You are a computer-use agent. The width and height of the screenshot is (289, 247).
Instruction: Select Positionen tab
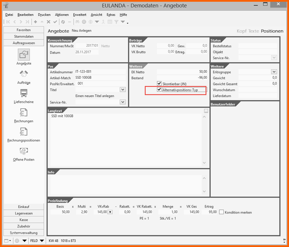coord(272,31)
